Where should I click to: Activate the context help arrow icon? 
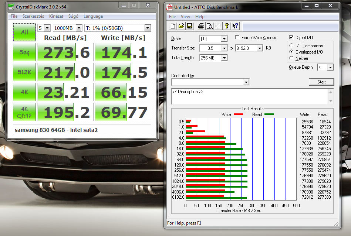click(x=235, y=26)
